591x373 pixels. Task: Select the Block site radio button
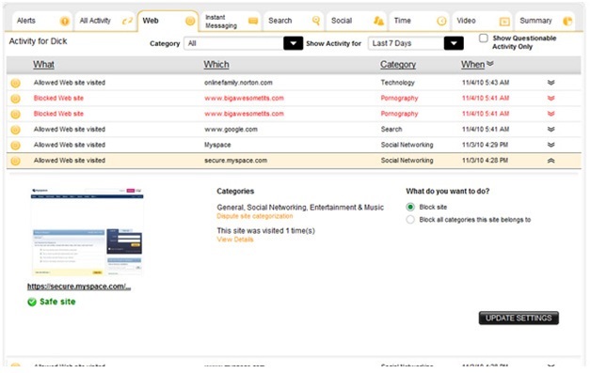tap(410, 207)
